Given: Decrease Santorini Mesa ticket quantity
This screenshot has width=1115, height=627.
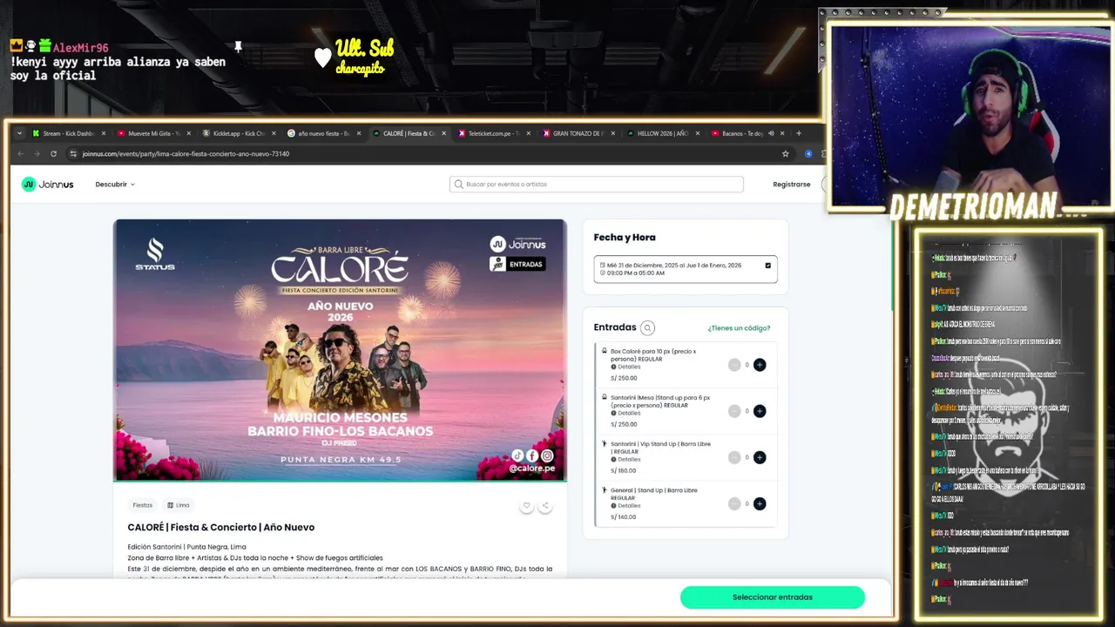Looking at the screenshot, I should tap(734, 411).
